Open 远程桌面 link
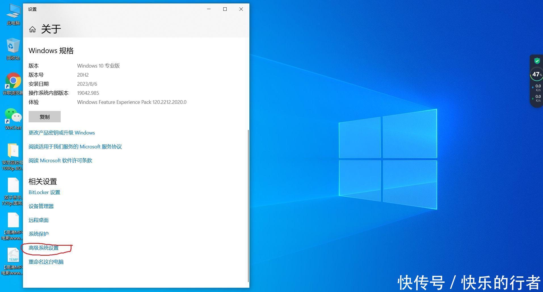The image size is (543, 292). coord(39,220)
